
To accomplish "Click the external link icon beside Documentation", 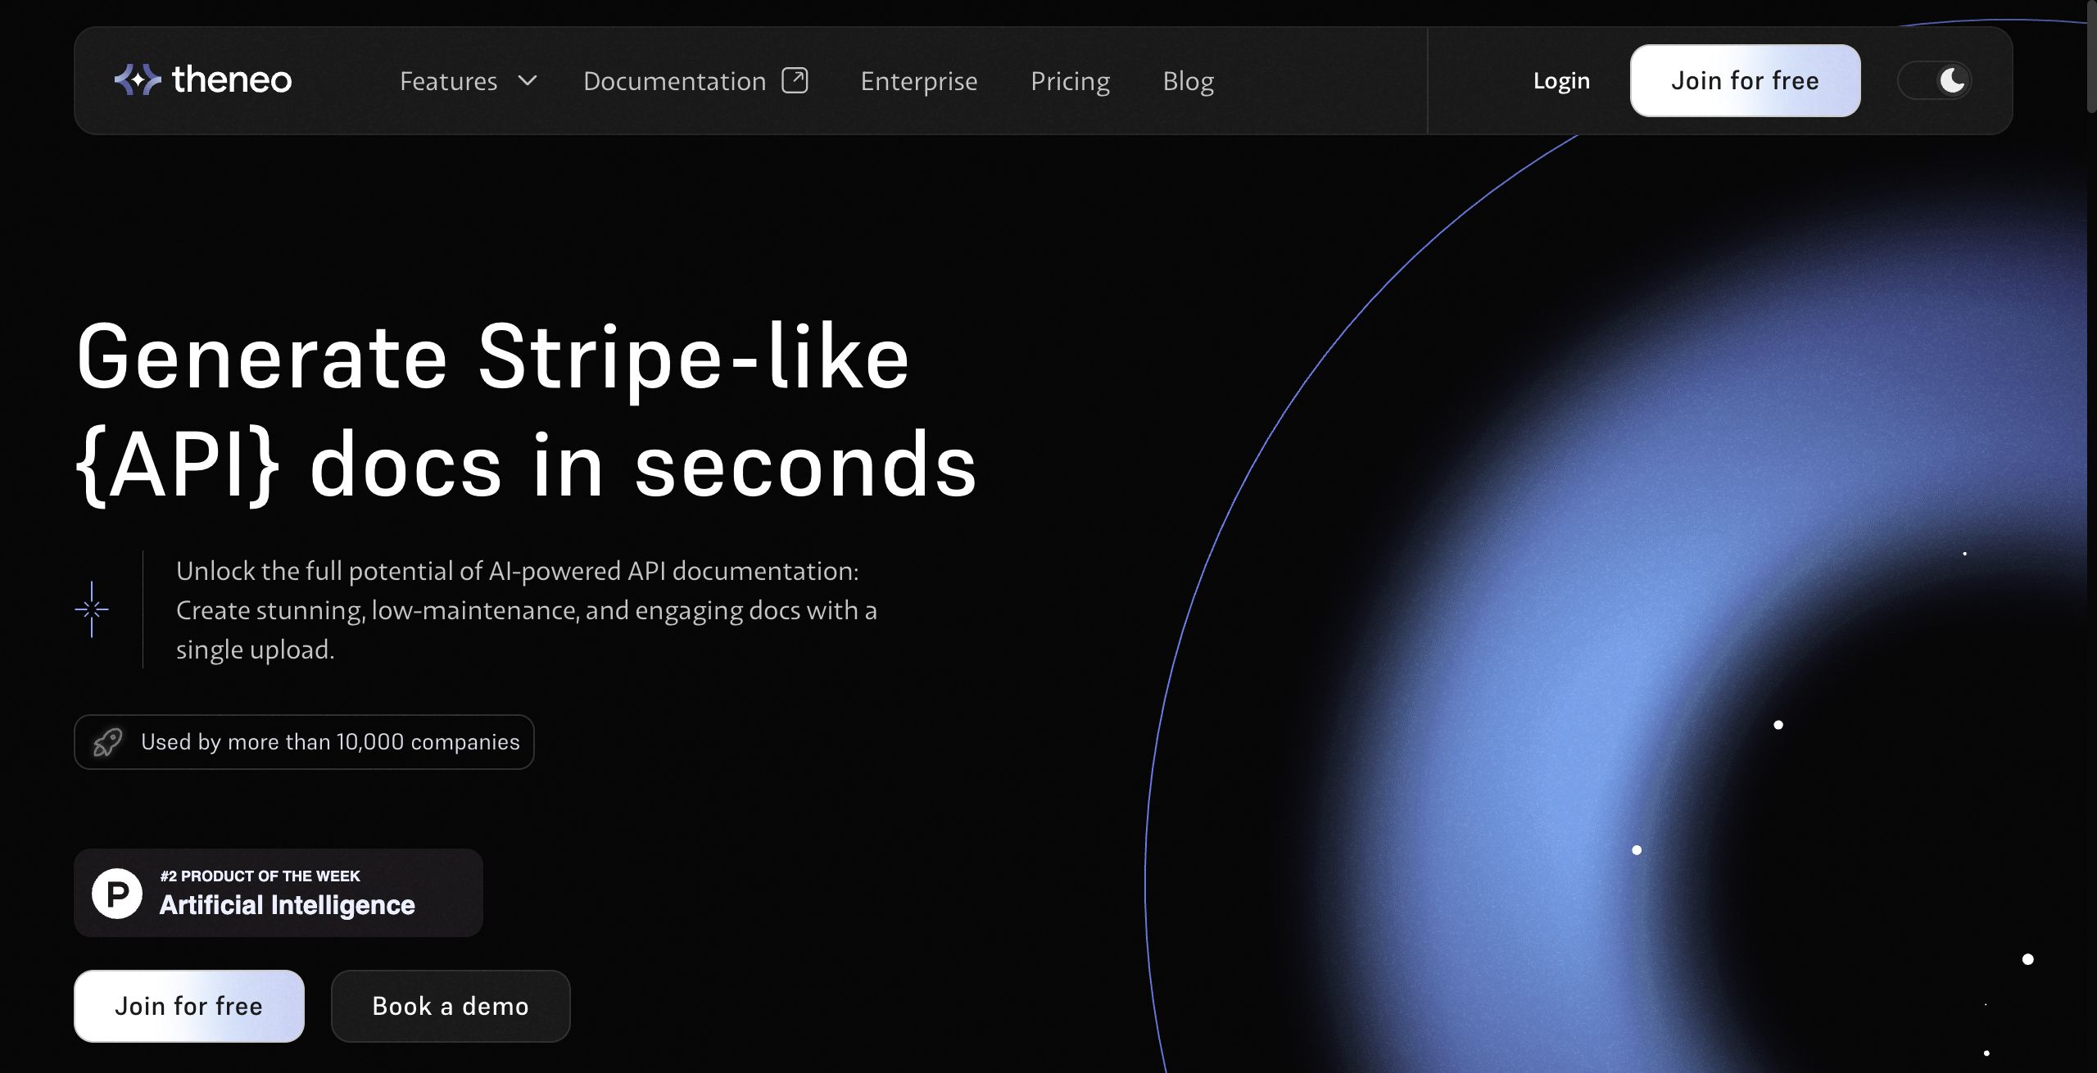I will pos(795,80).
